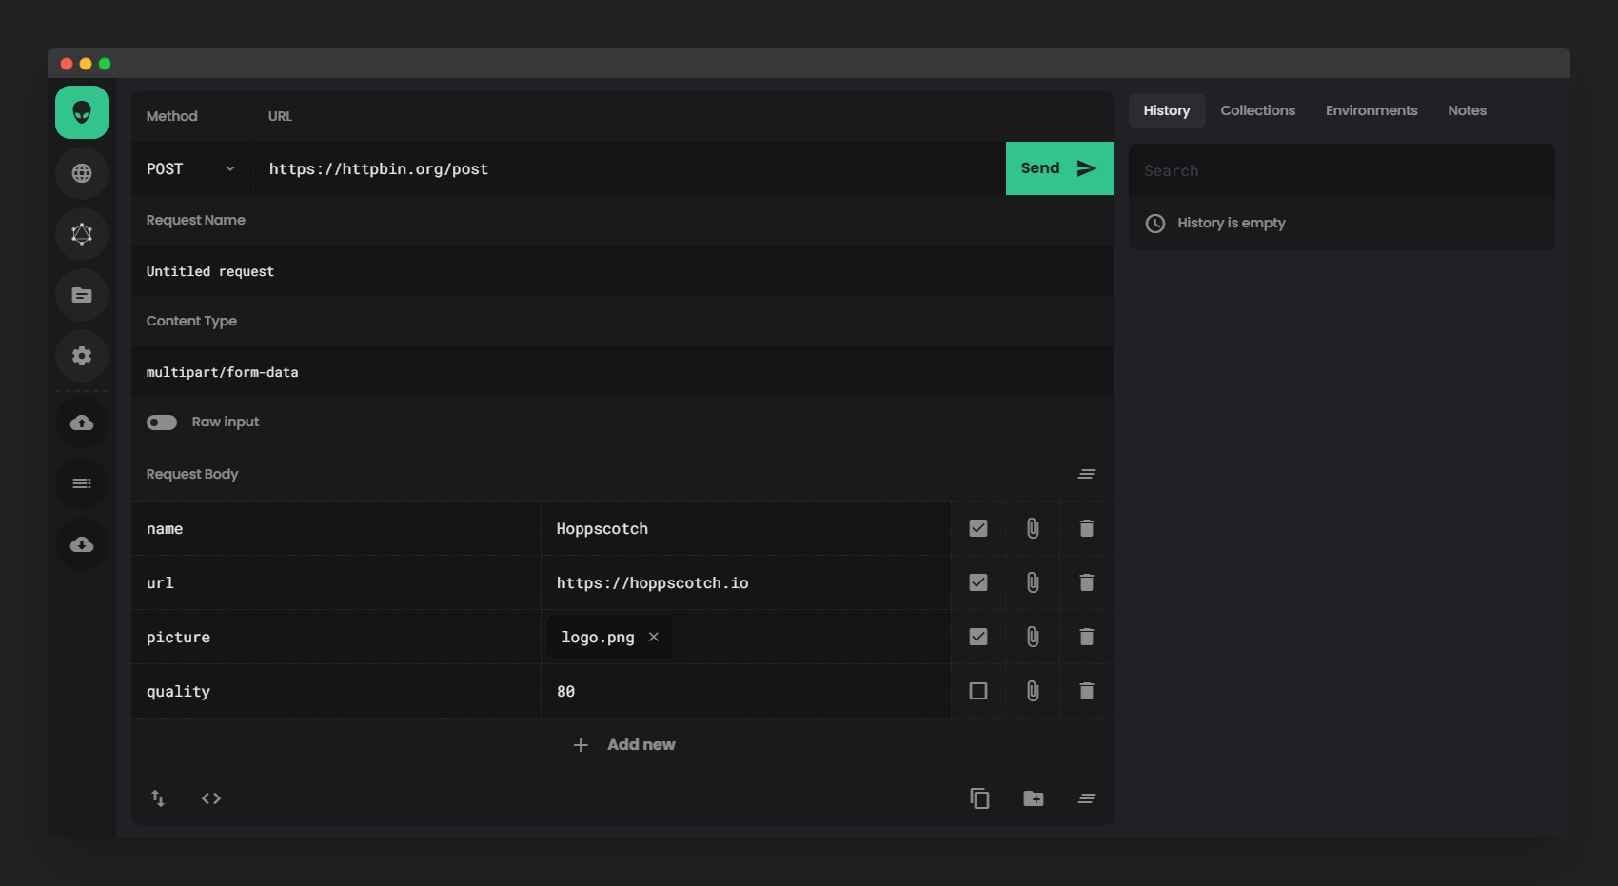Add new body parameter
This screenshot has width=1618, height=886.
624,745
